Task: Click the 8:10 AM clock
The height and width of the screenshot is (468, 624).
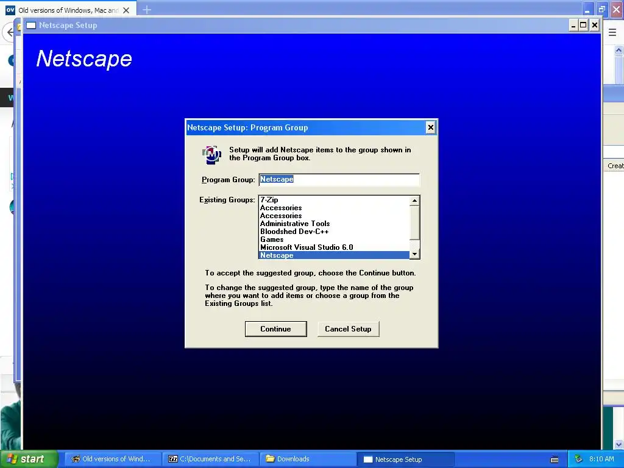Action: pos(601,459)
